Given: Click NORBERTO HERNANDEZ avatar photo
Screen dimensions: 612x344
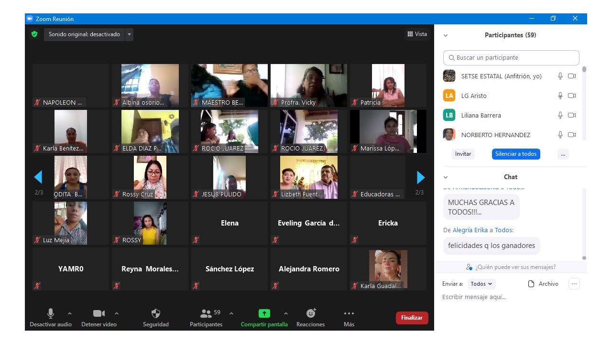Looking at the screenshot, I should [449, 135].
